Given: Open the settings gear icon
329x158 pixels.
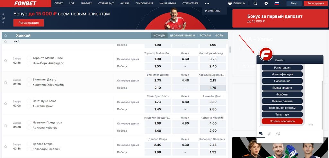Looking at the screenshot, I should pos(266,3).
